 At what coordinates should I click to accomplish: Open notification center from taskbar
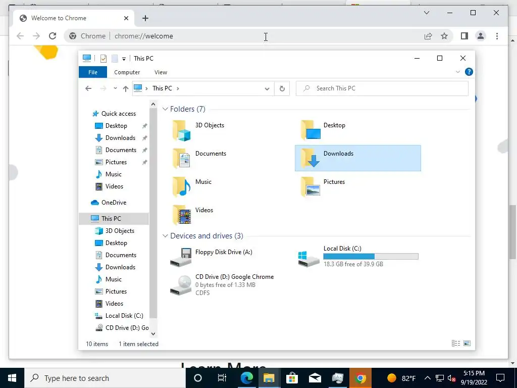click(x=500, y=378)
